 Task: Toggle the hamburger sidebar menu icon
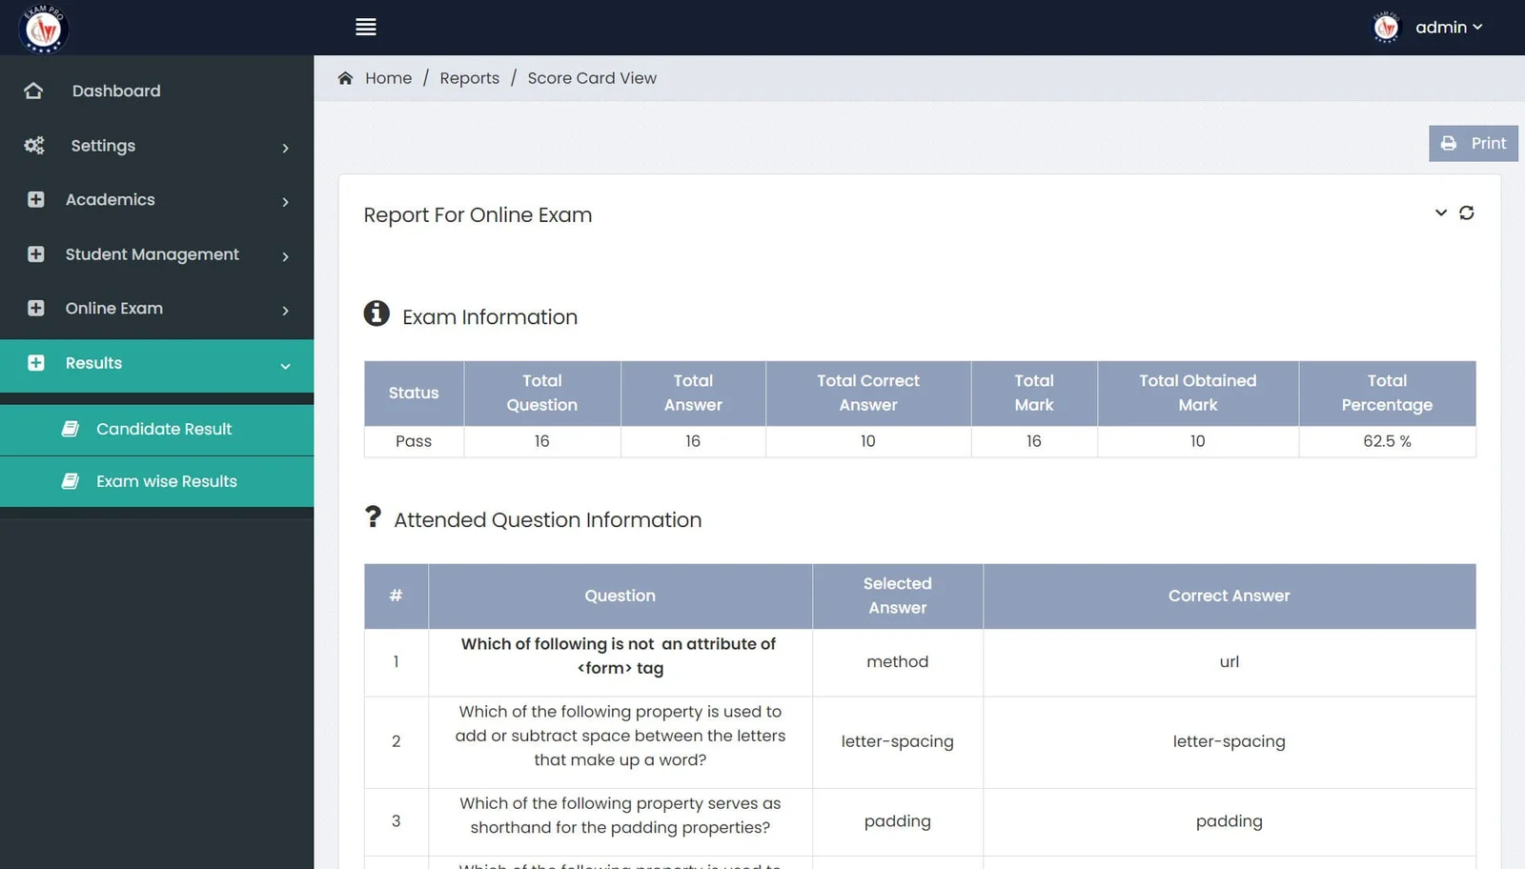pos(365,27)
